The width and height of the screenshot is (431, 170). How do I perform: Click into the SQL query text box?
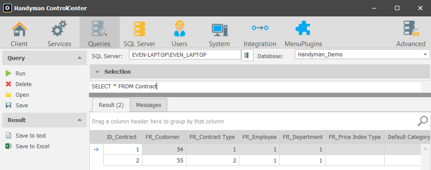[x=255, y=87]
